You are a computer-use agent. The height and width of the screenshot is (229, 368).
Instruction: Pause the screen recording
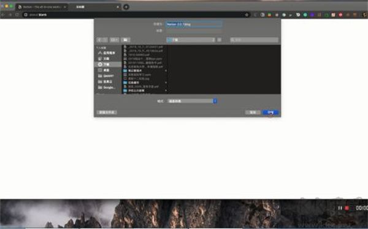click(340, 208)
